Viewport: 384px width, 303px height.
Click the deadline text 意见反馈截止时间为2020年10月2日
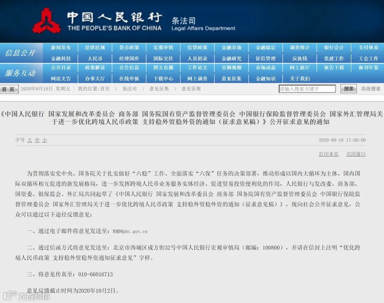pos(72,291)
